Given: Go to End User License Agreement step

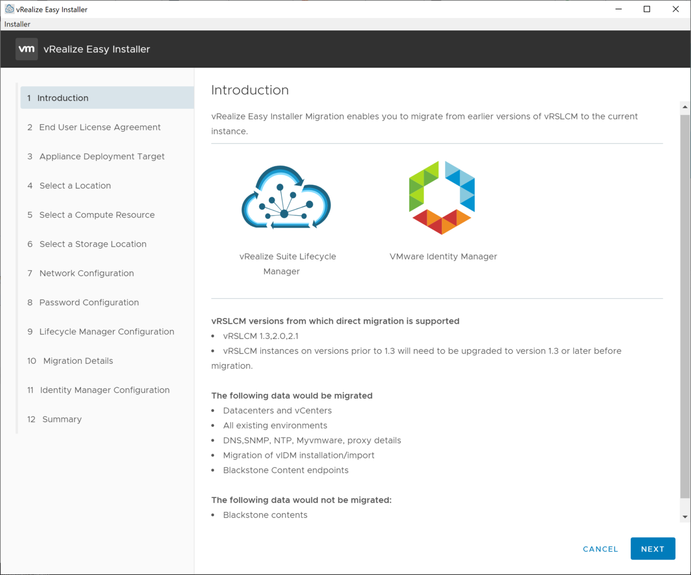Looking at the screenshot, I should (100, 127).
